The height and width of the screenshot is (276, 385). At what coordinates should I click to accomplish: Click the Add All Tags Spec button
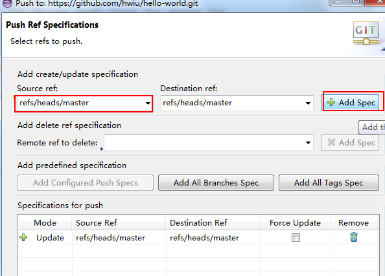pos(329,183)
